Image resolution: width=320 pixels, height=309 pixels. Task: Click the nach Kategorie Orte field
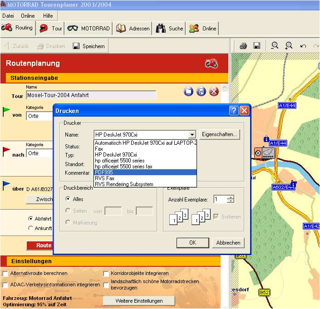[x=39, y=153]
